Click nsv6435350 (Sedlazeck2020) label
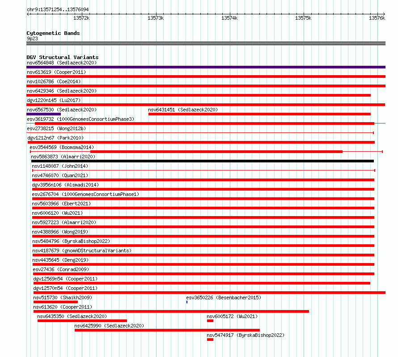The image size is (398, 357). click(72, 316)
